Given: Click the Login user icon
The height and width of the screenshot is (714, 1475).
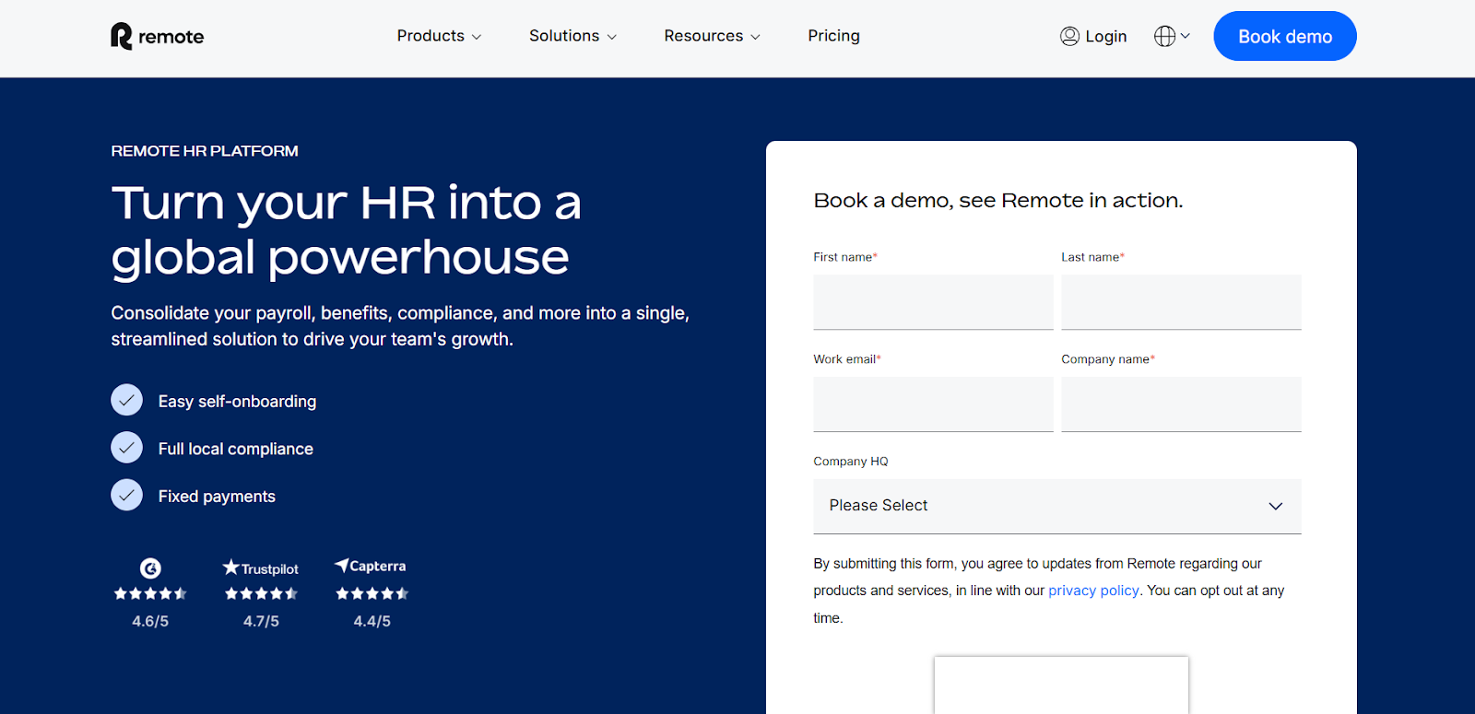Looking at the screenshot, I should [1069, 36].
